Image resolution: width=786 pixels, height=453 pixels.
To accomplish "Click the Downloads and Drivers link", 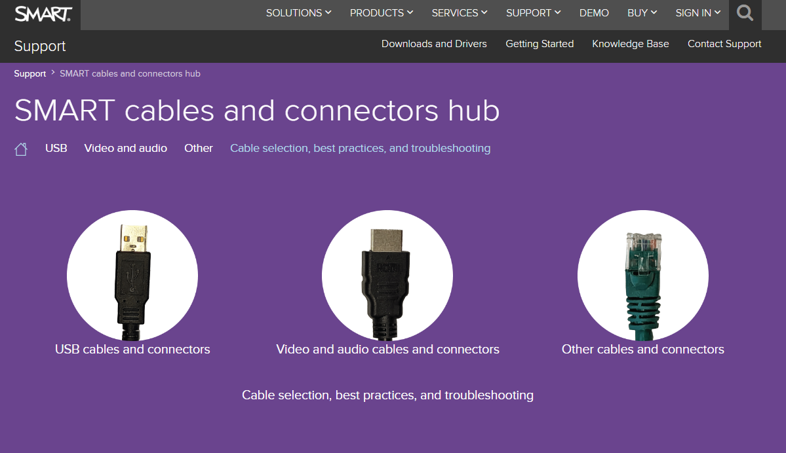I will [434, 43].
